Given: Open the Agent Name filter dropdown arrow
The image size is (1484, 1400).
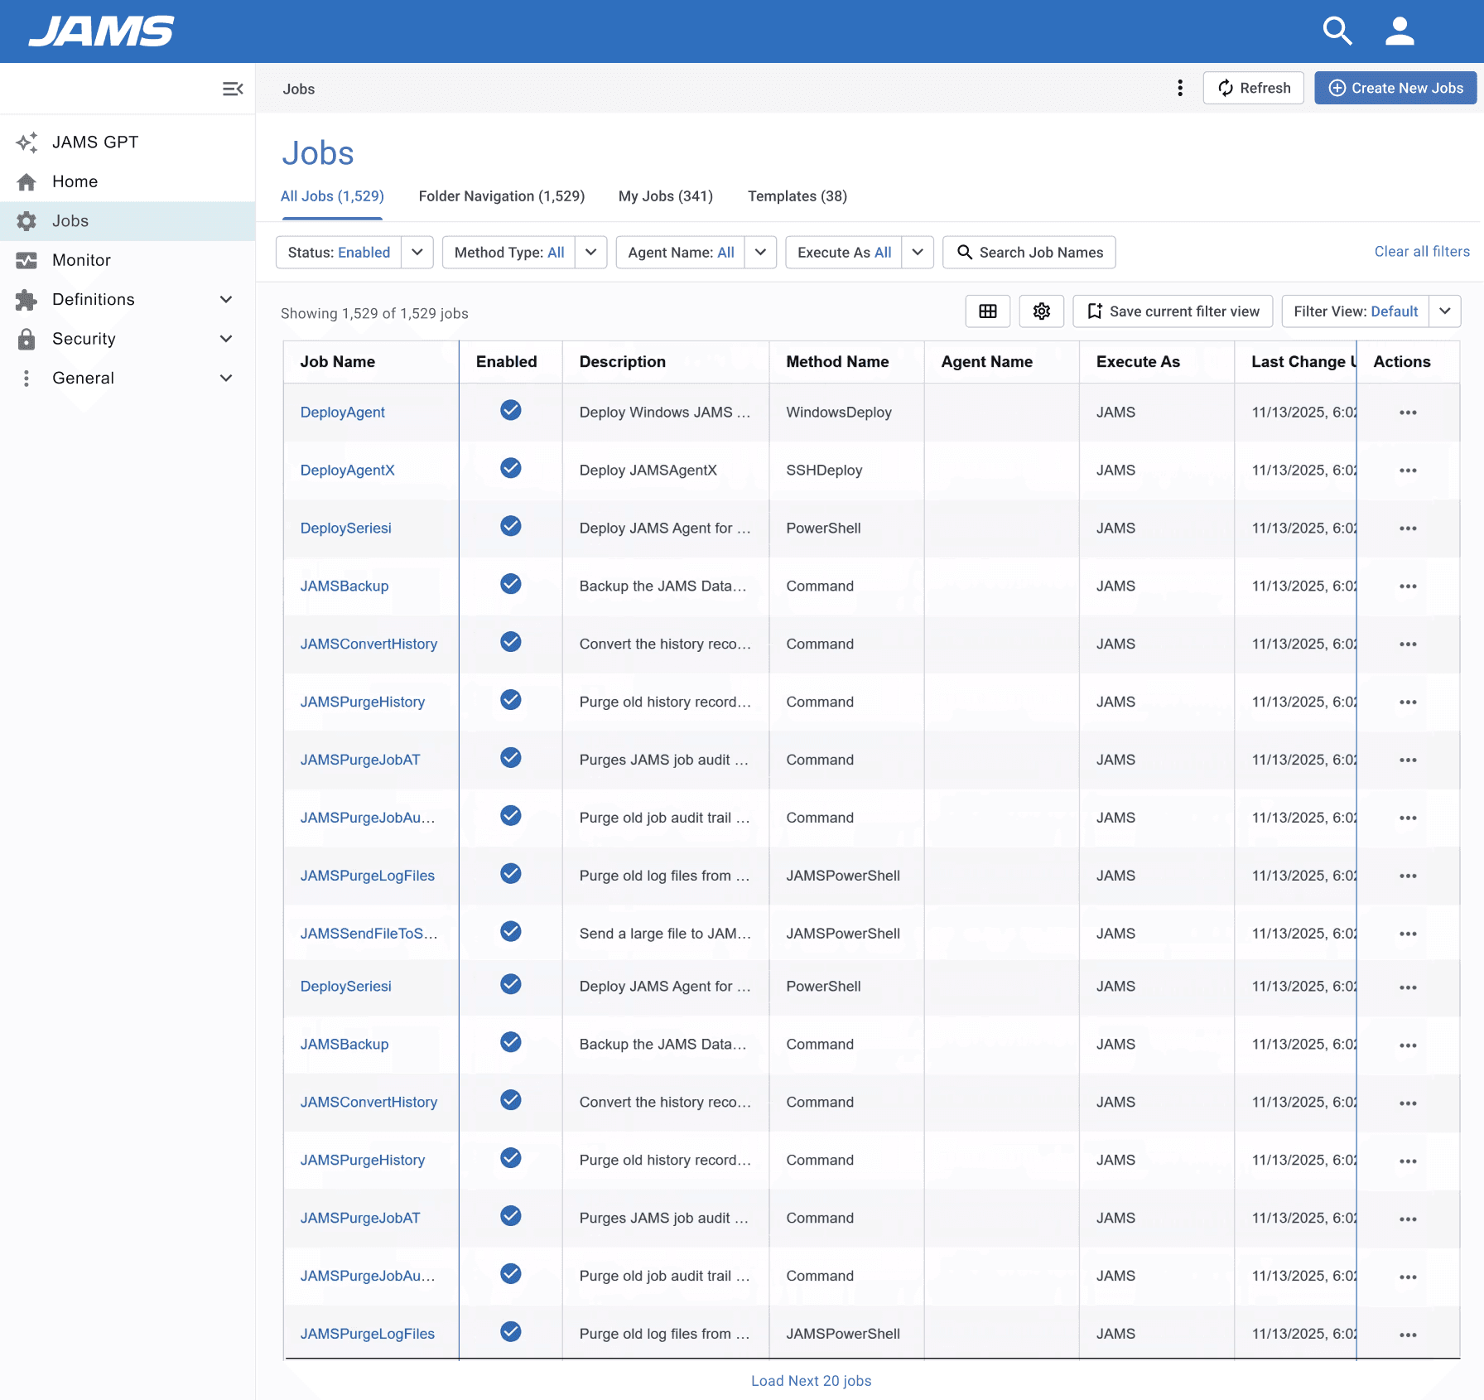Looking at the screenshot, I should click(x=760, y=253).
